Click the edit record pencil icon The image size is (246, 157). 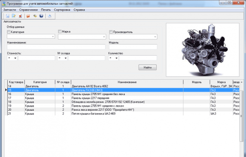pyautogui.click(x=14, y=16)
